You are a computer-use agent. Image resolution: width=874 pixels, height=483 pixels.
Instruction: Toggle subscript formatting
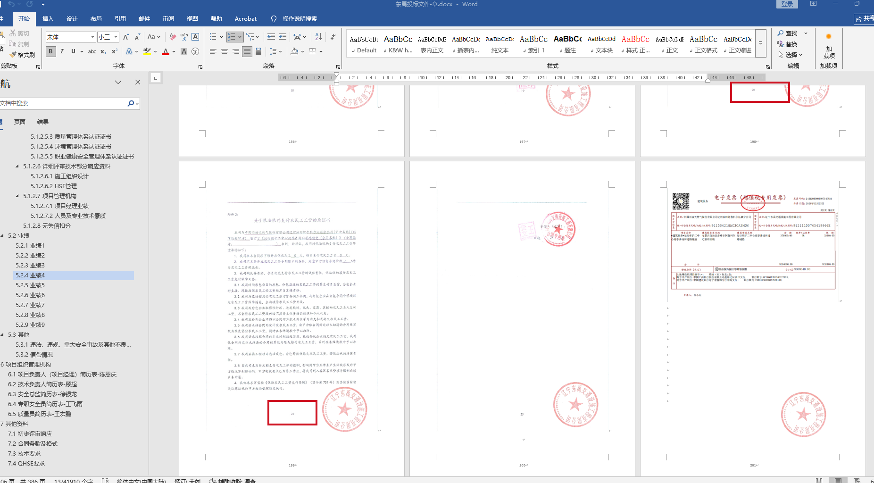click(103, 51)
